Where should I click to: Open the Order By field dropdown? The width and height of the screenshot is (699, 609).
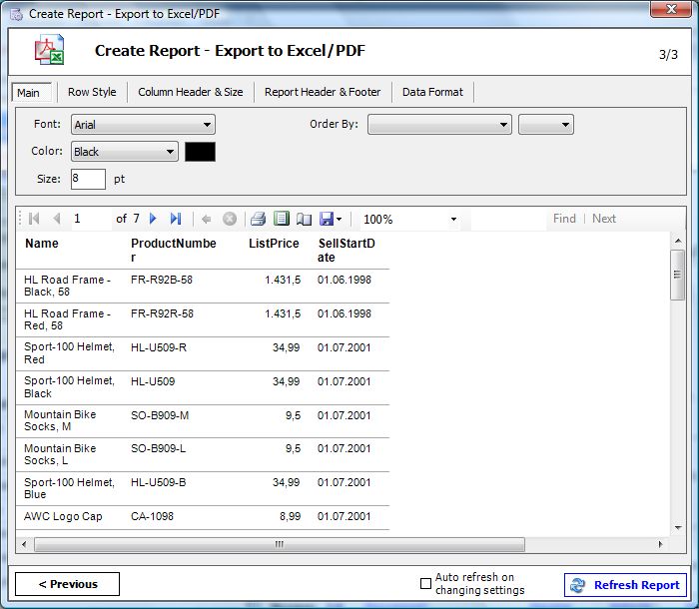click(x=439, y=125)
